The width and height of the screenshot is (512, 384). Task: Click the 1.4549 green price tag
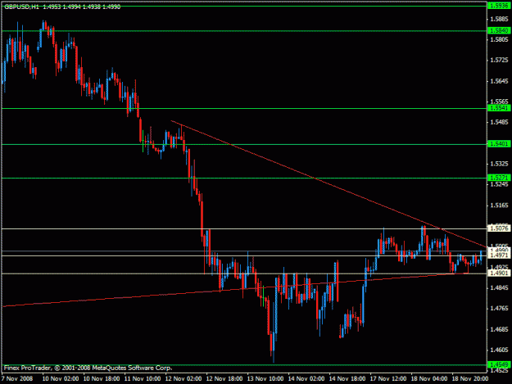click(x=499, y=364)
